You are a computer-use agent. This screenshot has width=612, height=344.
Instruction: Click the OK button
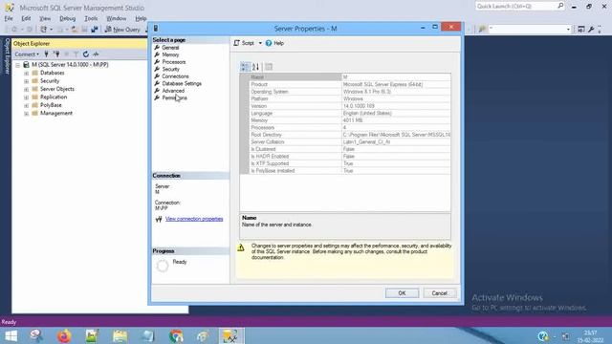pyautogui.click(x=402, y=293)
